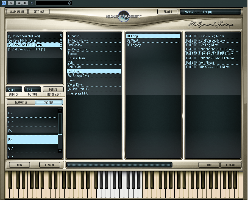Image resolution: width=248 pixels, height=200 pixels.
Task: Select Full STR + 1st Vln Leg Ni.ewi
Action: coord(212,36)
